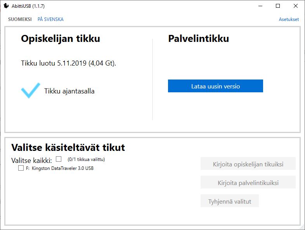Click the Palvelintikku heading
Image resolution: width=305 pixels, height=230 pixels.
198,39
